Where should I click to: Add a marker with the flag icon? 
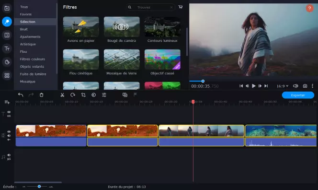pyautogui.click(x=135, y=95)
